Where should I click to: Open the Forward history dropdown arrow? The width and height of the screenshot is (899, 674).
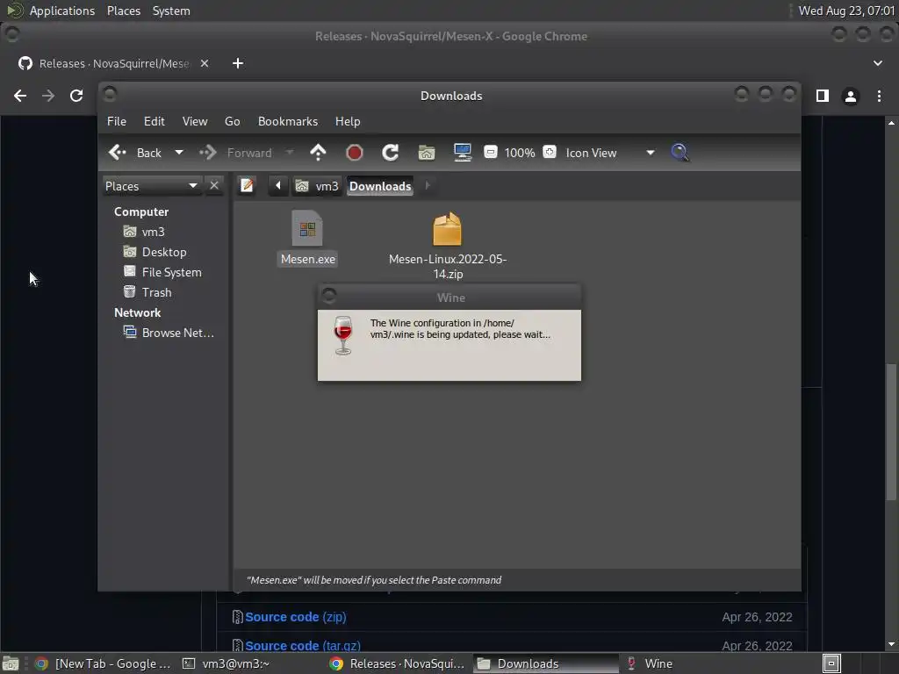(290, 153)
